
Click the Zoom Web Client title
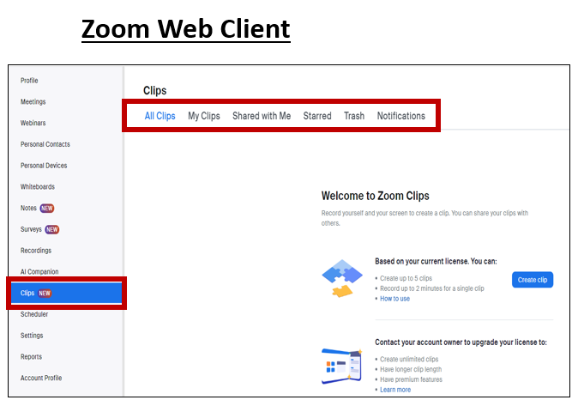click(186, 28)
